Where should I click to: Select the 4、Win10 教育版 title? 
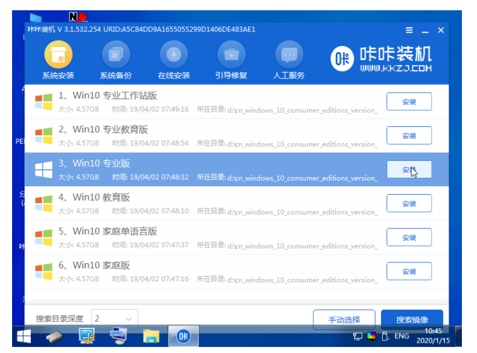94,197
